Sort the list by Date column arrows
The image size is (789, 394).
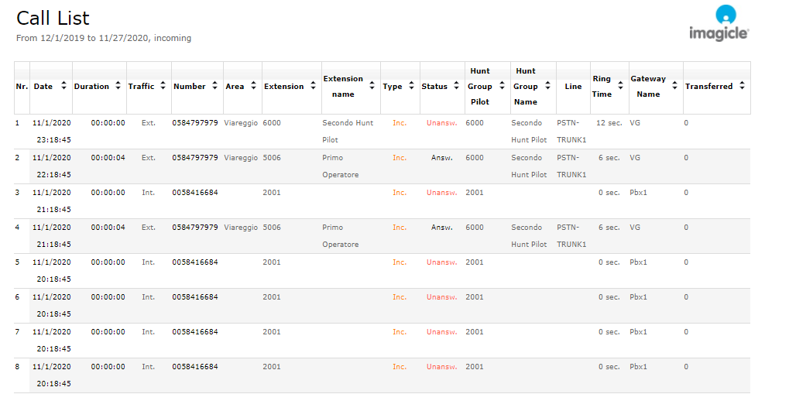tap(63, 87)
